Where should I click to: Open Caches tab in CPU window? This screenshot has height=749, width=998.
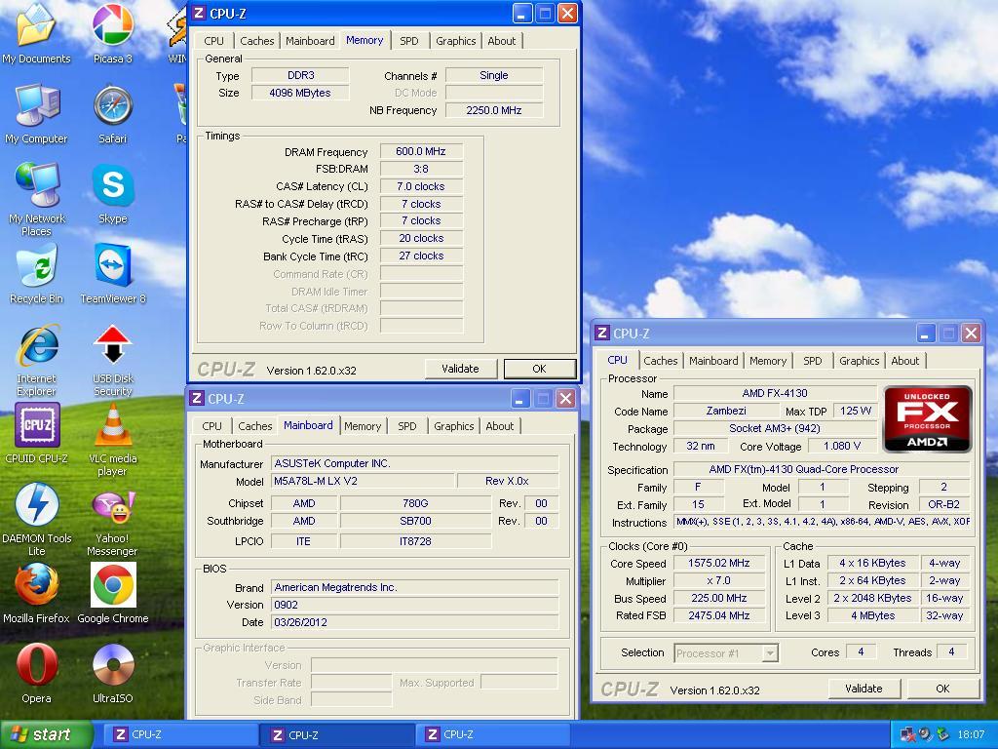coord(660,361)
